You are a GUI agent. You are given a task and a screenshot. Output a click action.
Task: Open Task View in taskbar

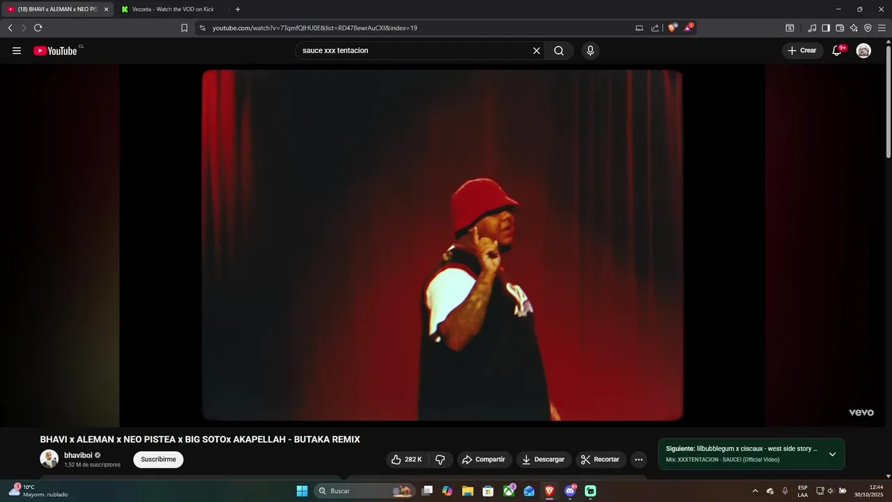click(427, 491)
